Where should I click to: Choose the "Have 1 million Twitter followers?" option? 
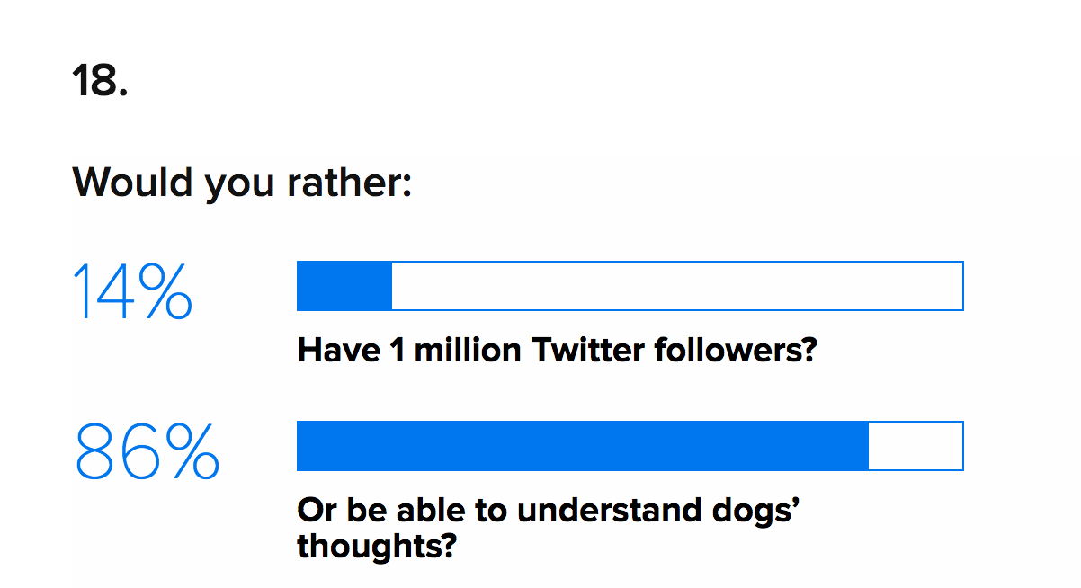(x=557, y=350)
